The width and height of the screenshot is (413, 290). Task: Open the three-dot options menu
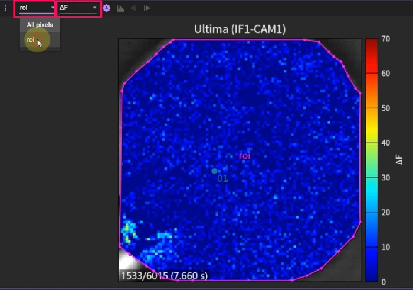point(5,8)
